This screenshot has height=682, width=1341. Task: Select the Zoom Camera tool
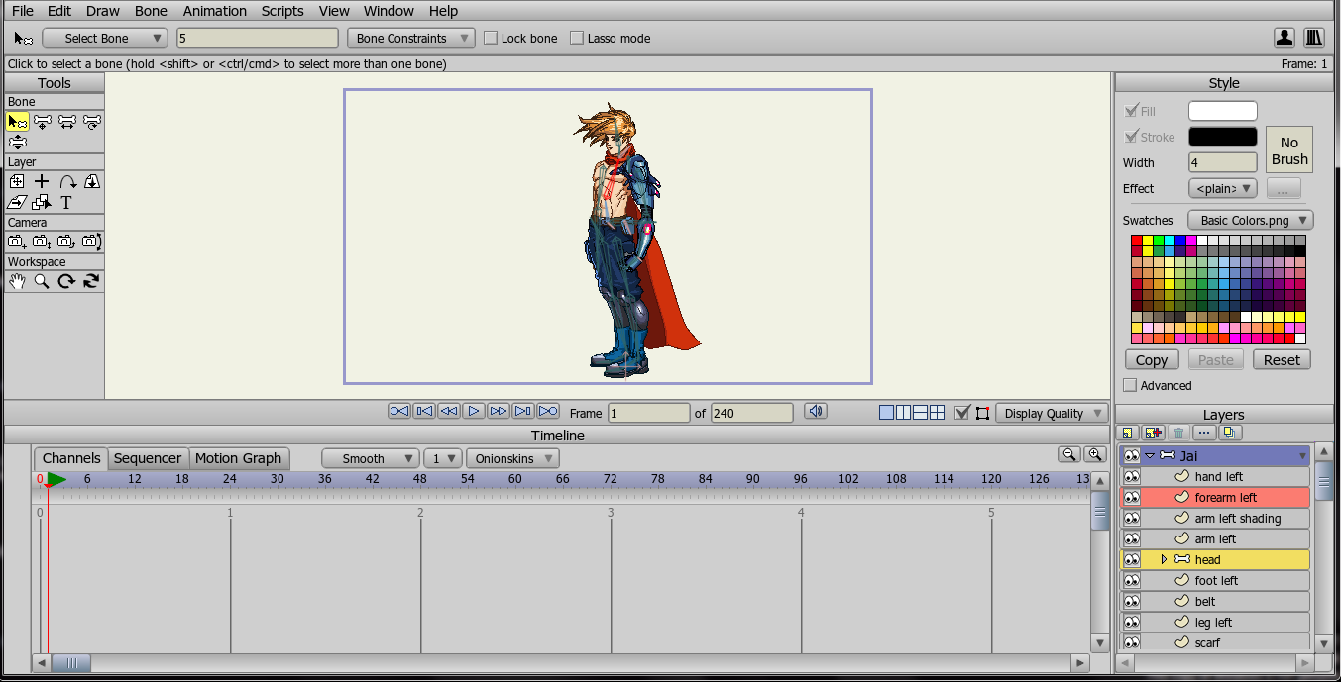pyautogui.click(x=42, y=242)
